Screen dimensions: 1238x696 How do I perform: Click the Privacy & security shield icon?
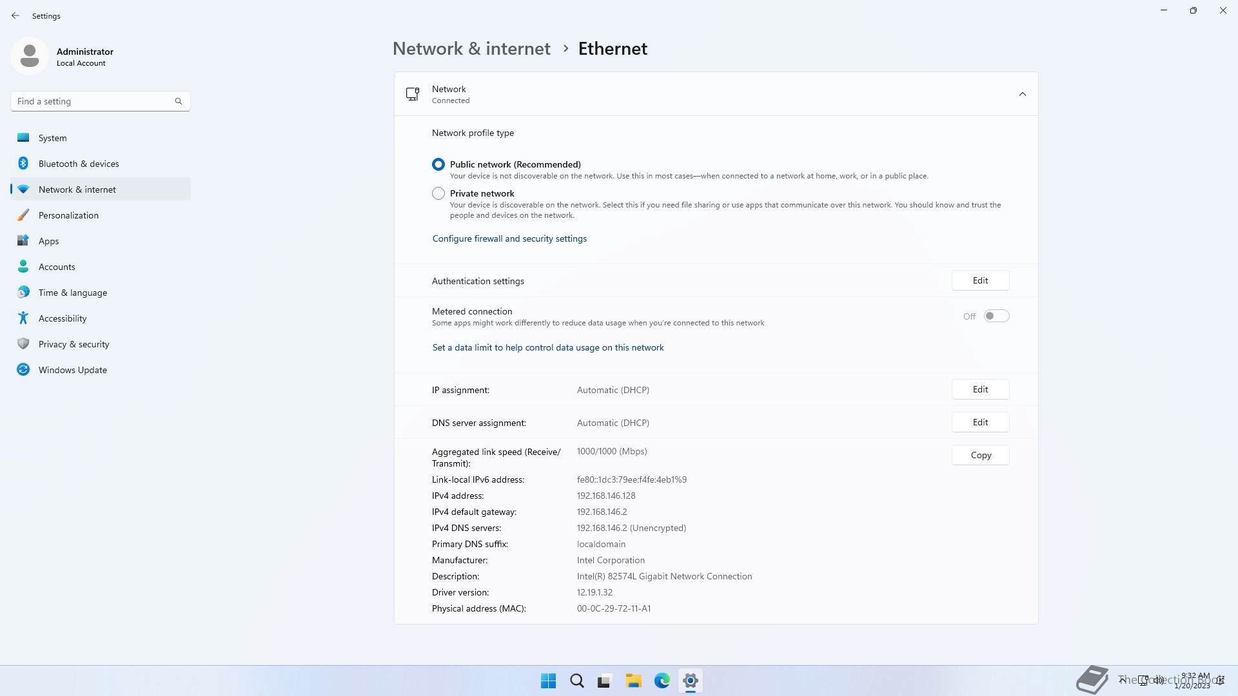(x=23, y=344)
